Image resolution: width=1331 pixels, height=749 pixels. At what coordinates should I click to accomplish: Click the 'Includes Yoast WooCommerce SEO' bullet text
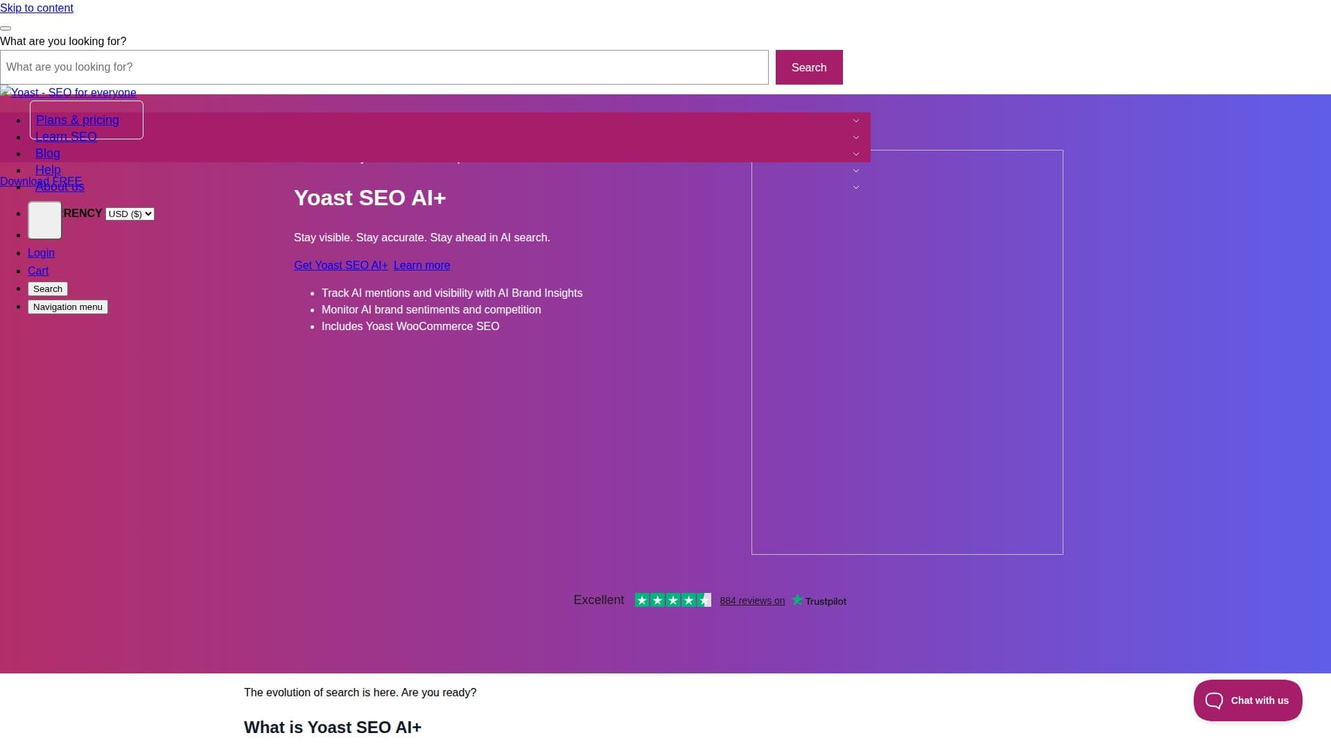pos(410,327)
